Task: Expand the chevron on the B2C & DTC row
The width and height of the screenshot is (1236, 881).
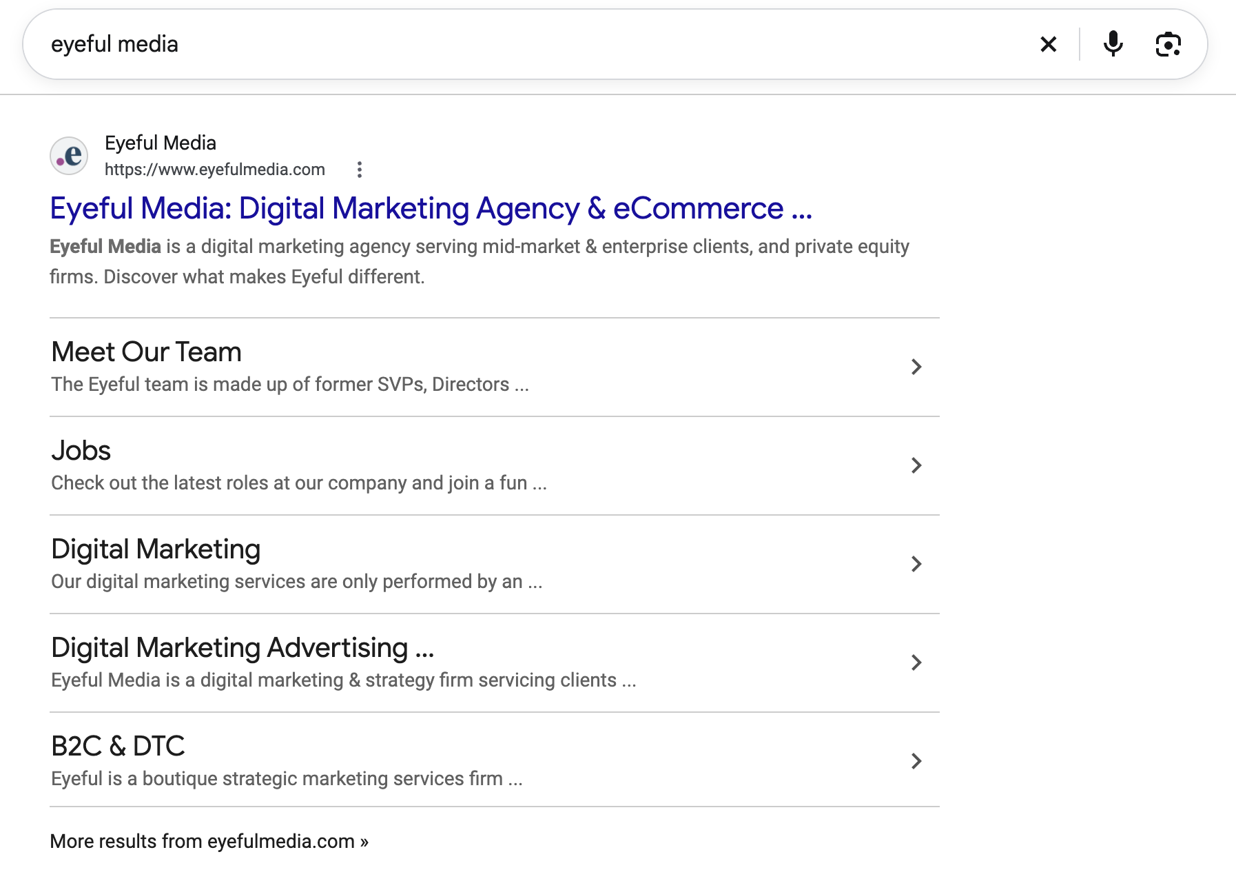Action: click(x=916, y=761)
